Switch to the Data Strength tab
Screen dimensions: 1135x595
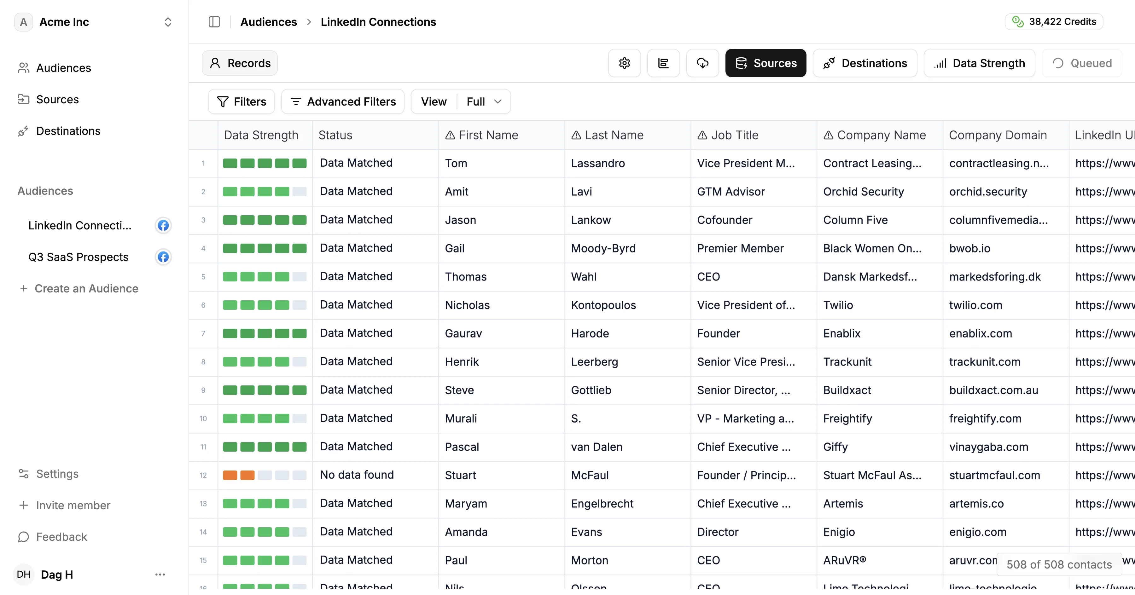979,63
